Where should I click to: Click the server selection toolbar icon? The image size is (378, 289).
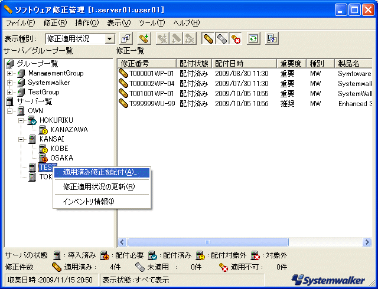(126, 38)
